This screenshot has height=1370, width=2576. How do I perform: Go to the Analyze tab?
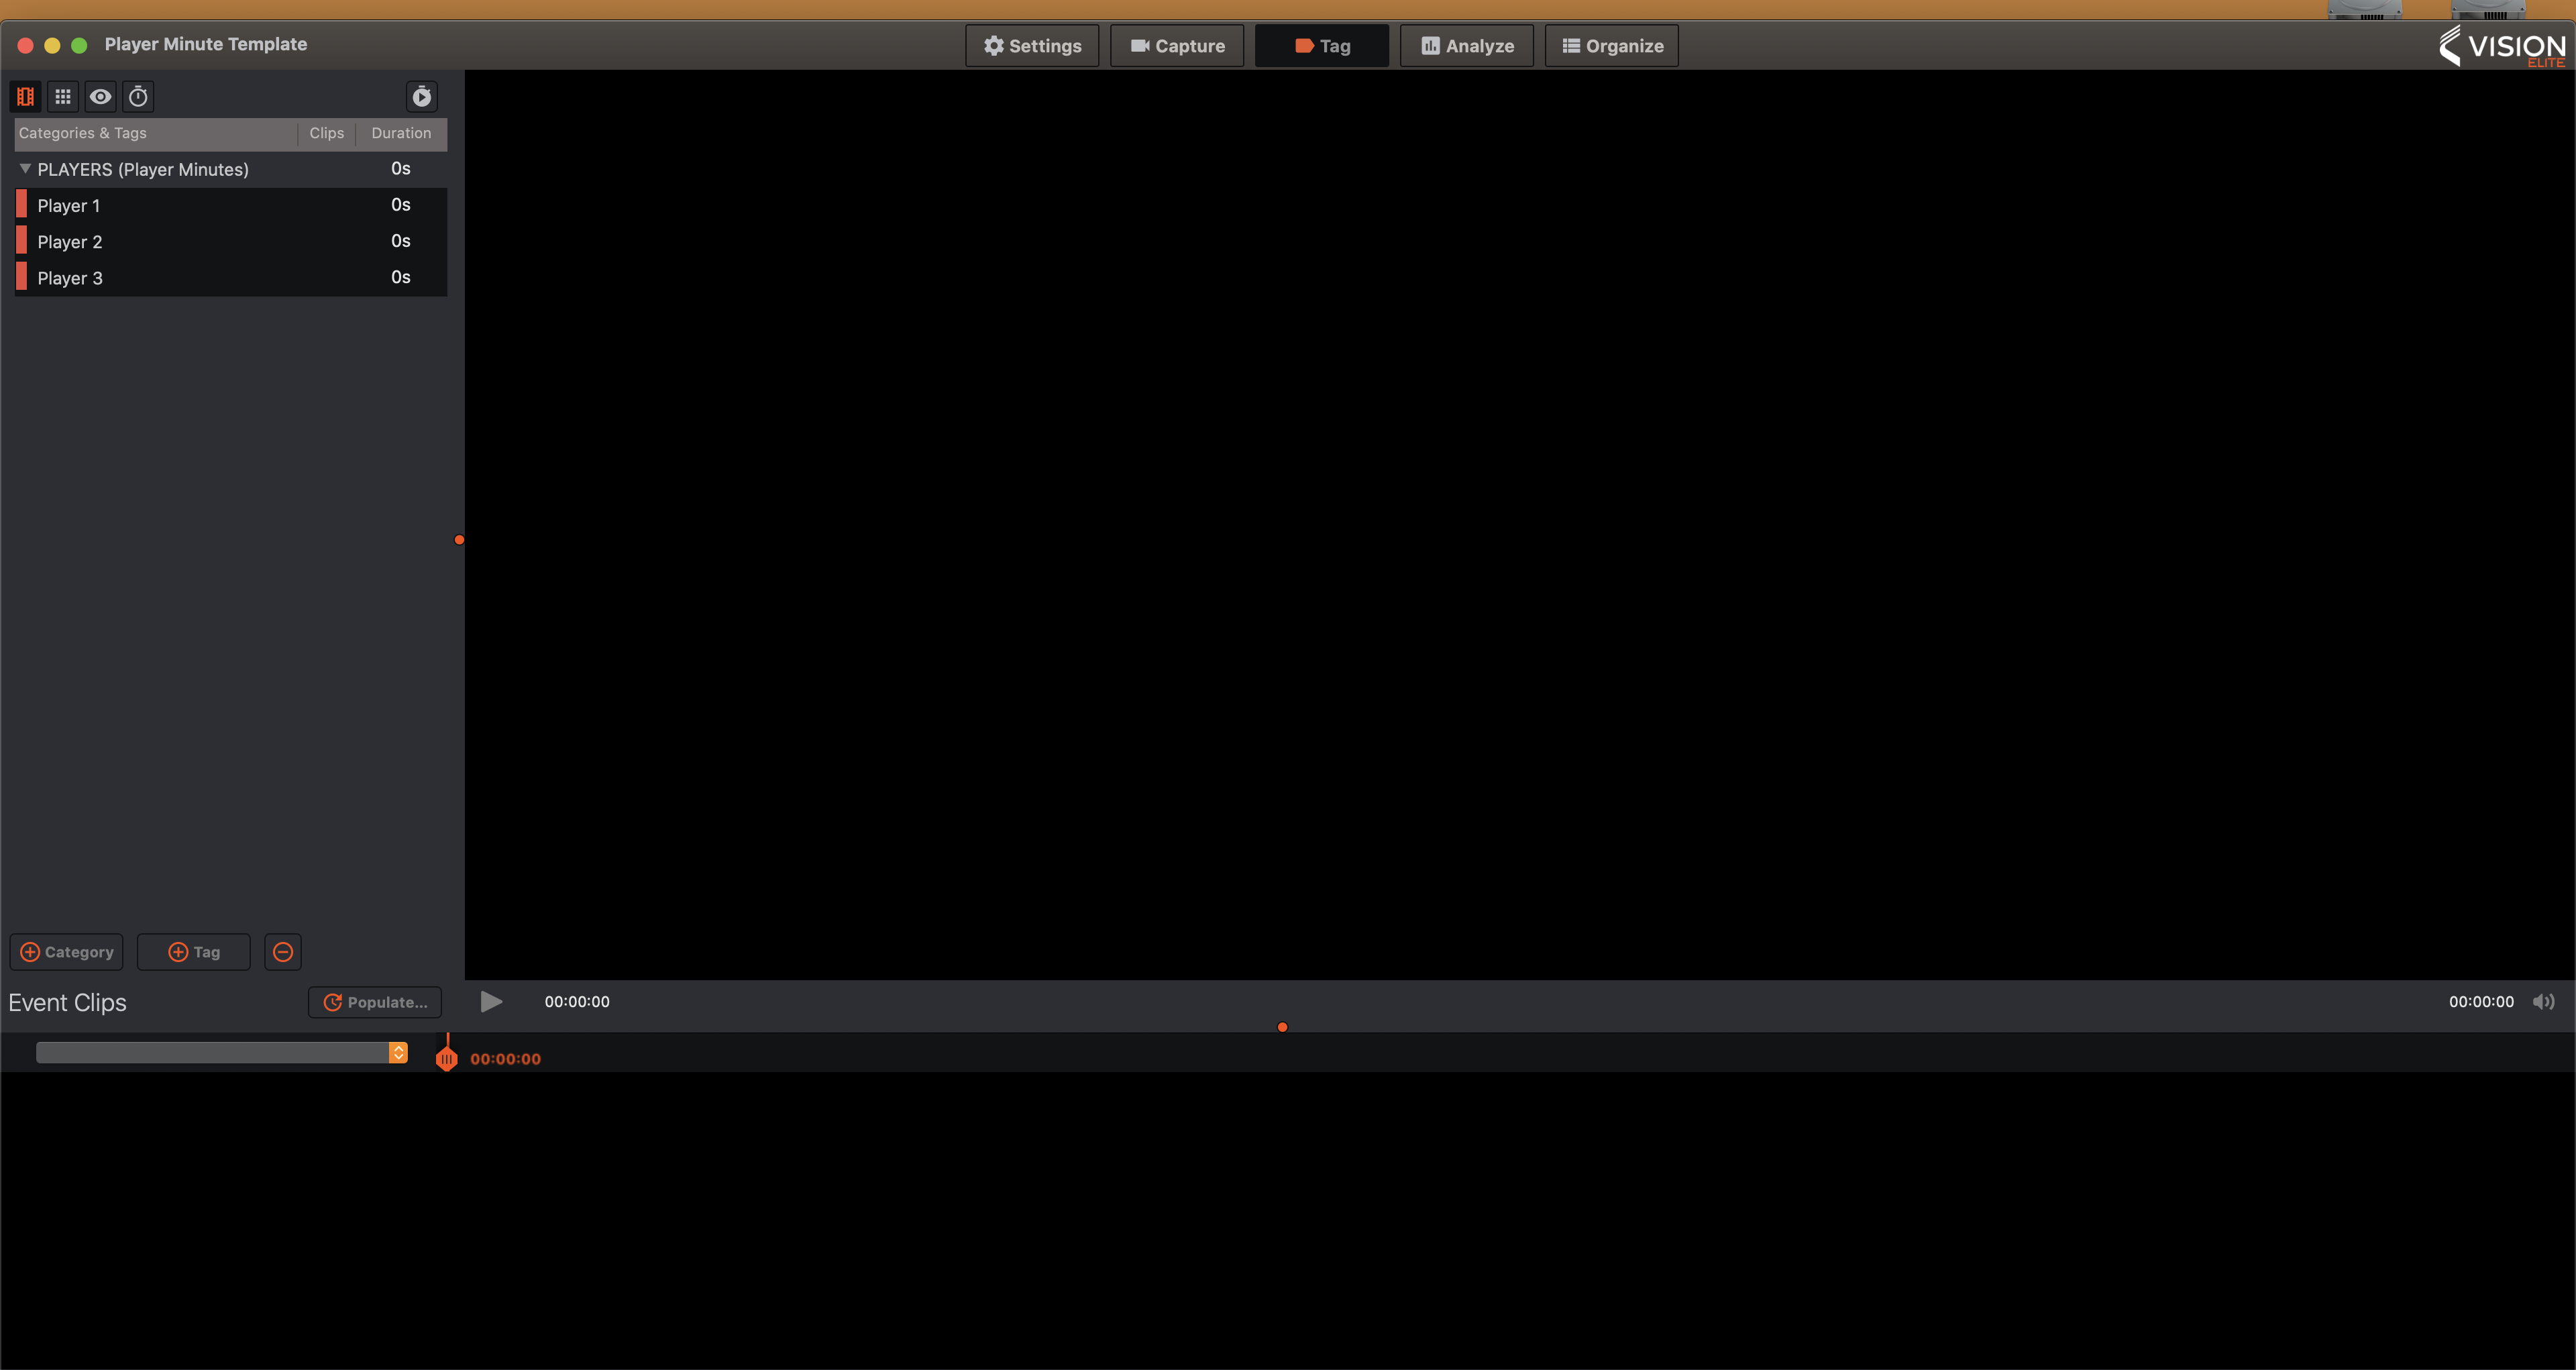(1467, 46)
